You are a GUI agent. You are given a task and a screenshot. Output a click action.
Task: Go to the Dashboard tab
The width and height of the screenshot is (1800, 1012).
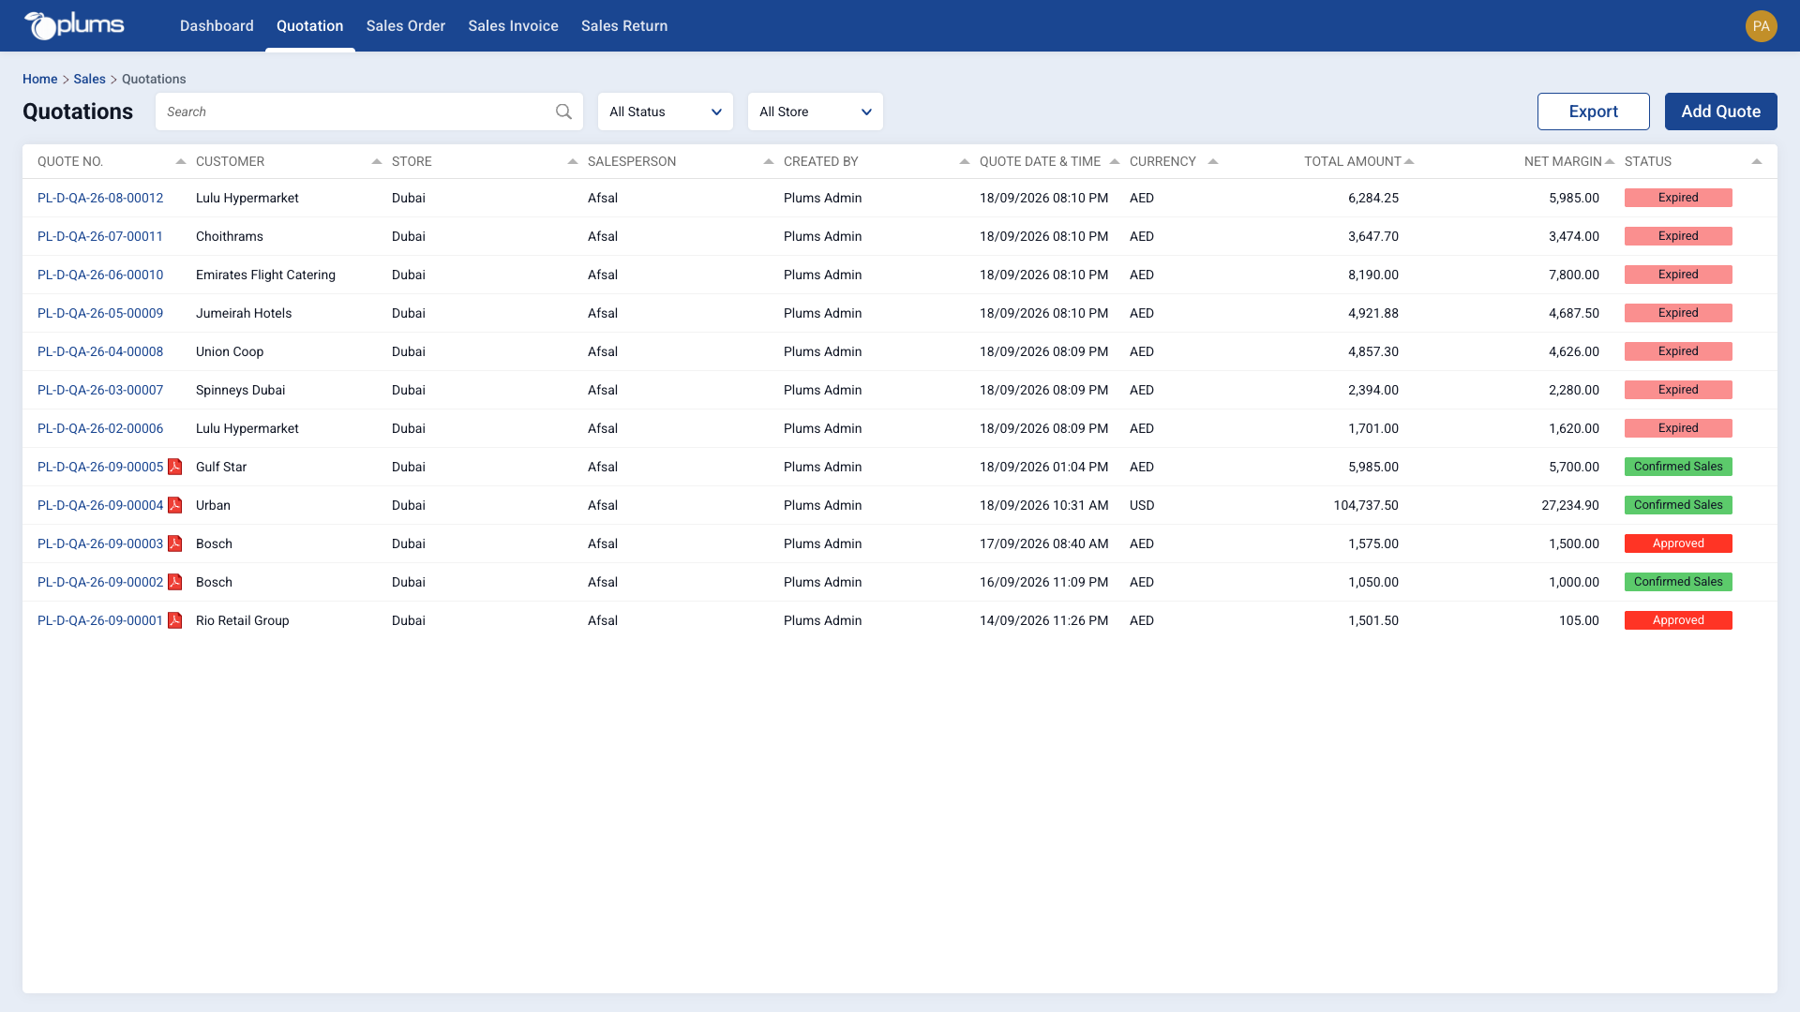(217, 25)
